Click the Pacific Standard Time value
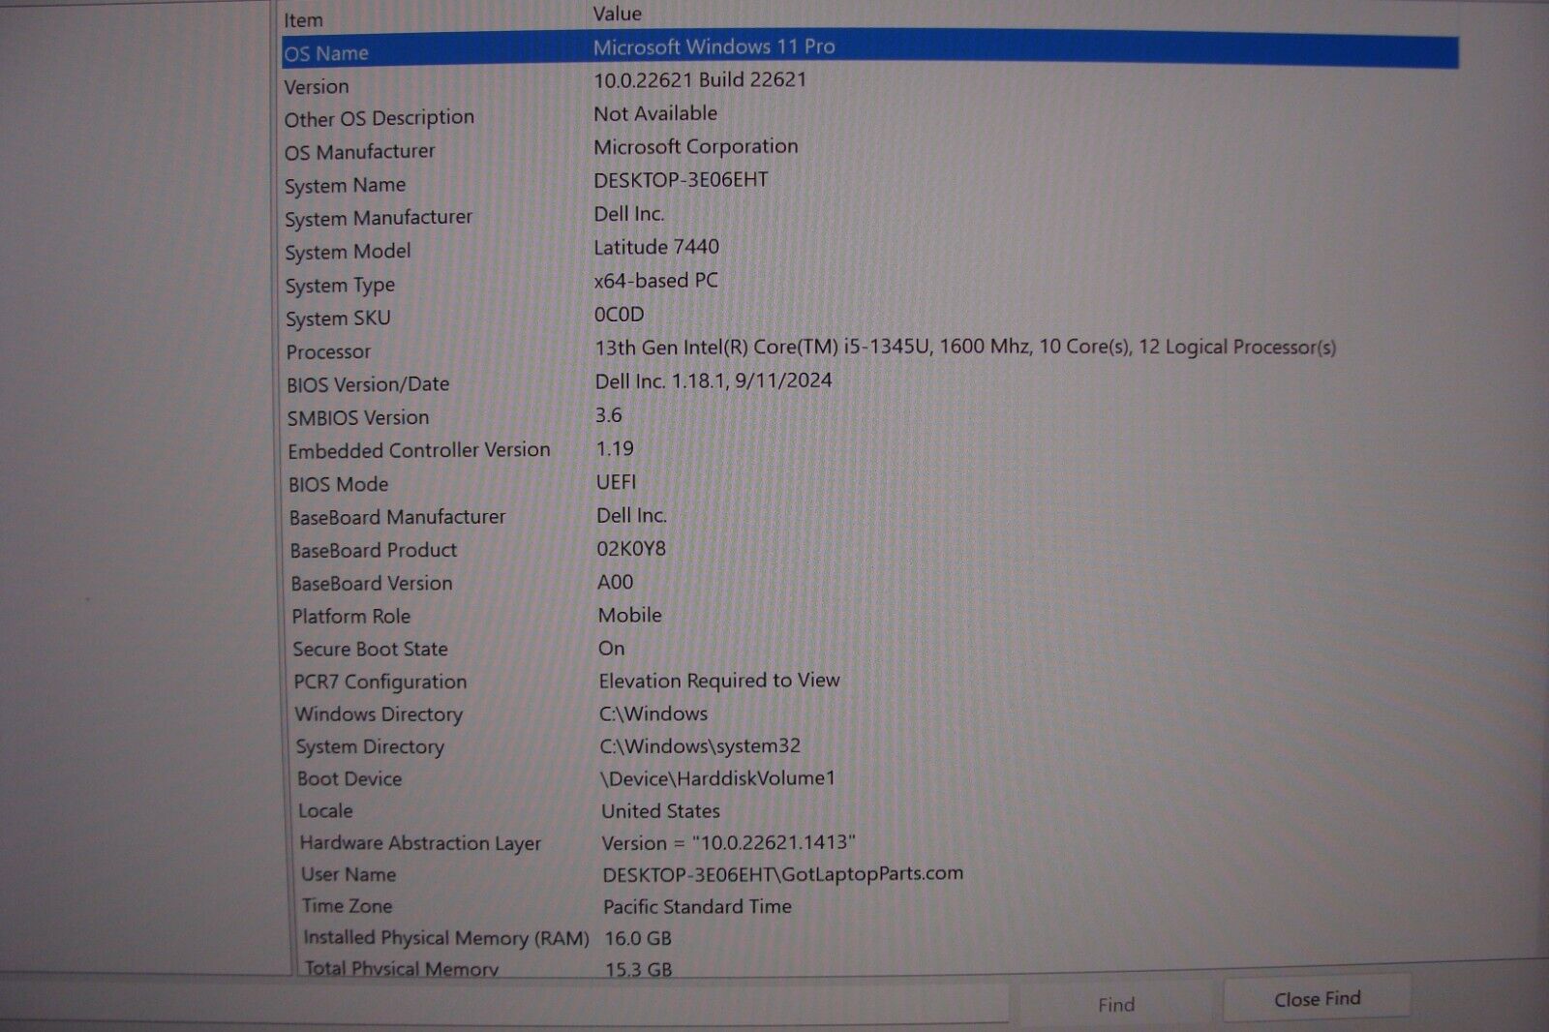Viewport: 1549px width, 1032px height. point(697,907)
